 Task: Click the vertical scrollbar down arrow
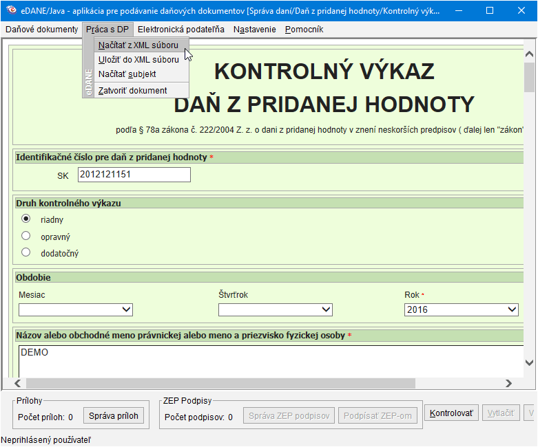click(529, 362)
